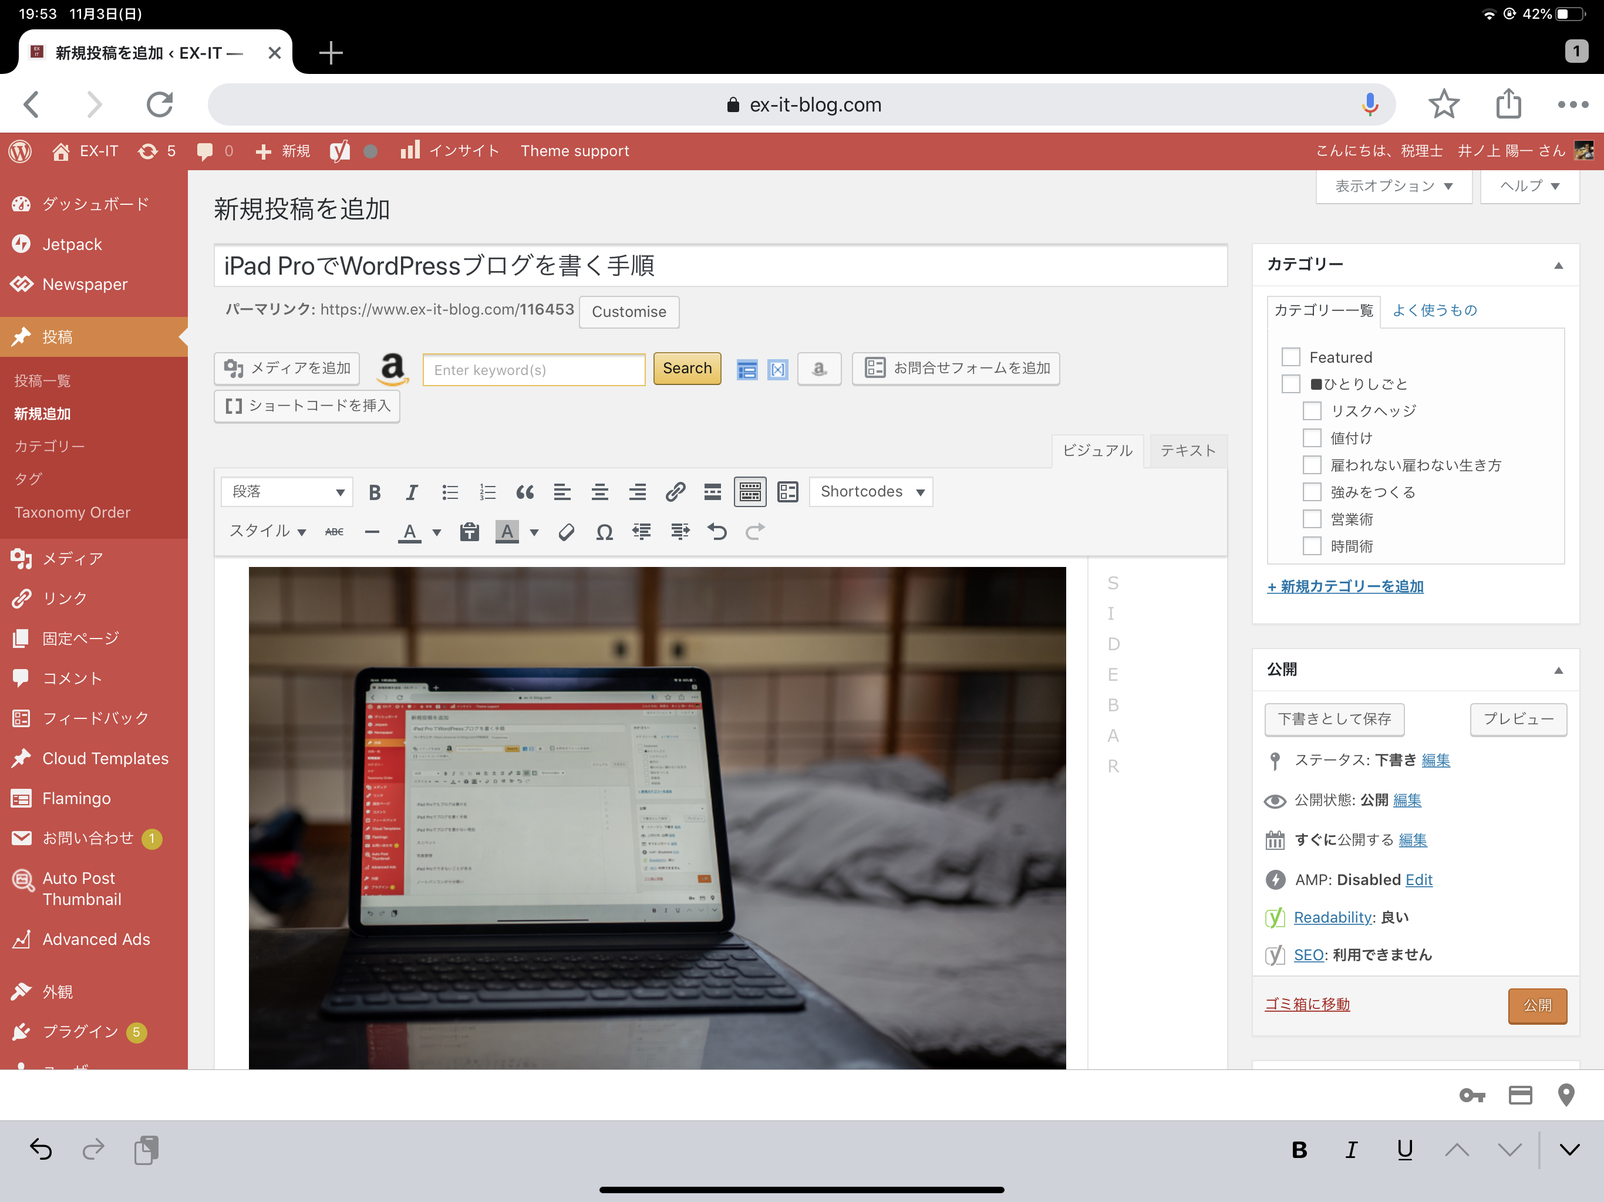Image resolution: width=1604 pixels, height=1202 pixels.
Task: Open the よく使うもの category tab
Action: [x=1434, y=310]
